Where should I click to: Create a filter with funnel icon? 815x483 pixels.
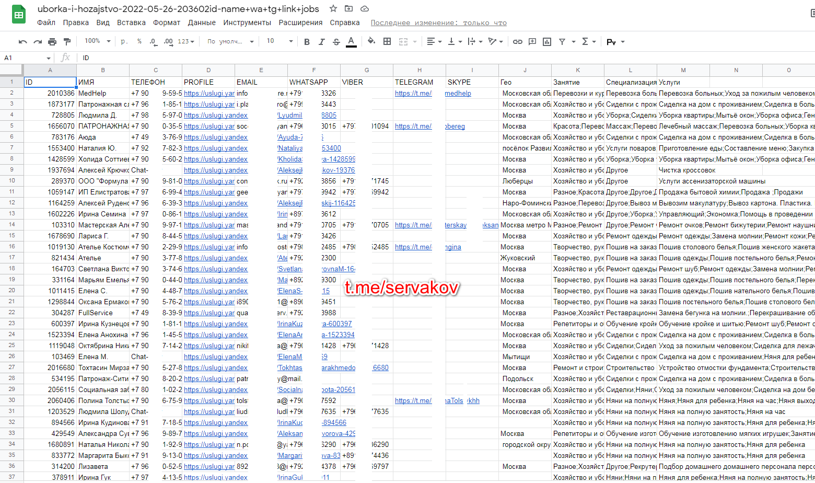562,41
